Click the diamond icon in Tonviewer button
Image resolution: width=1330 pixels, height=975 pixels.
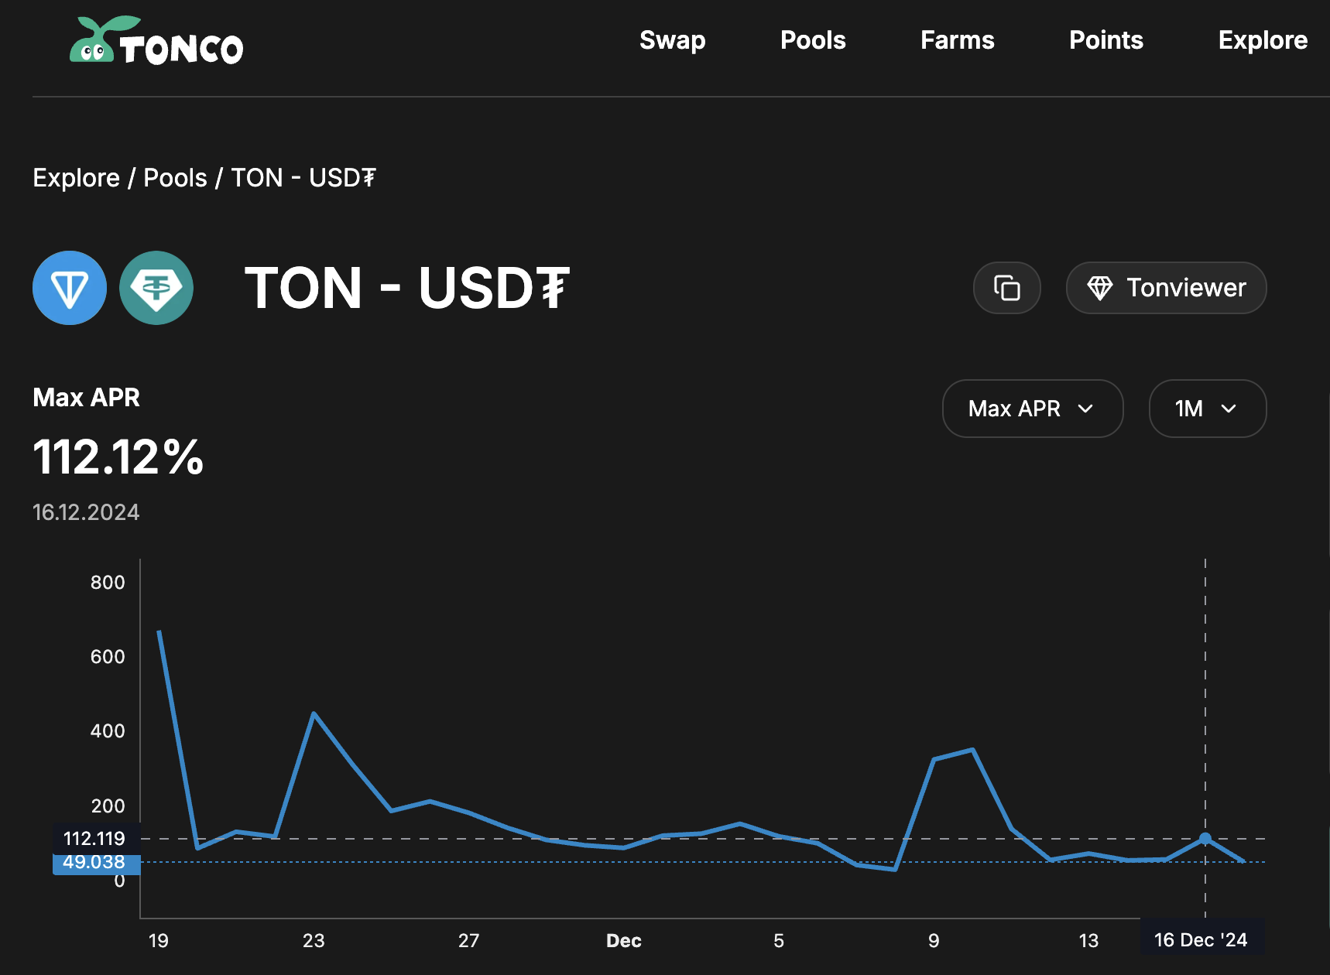(x=1099, y=288)
